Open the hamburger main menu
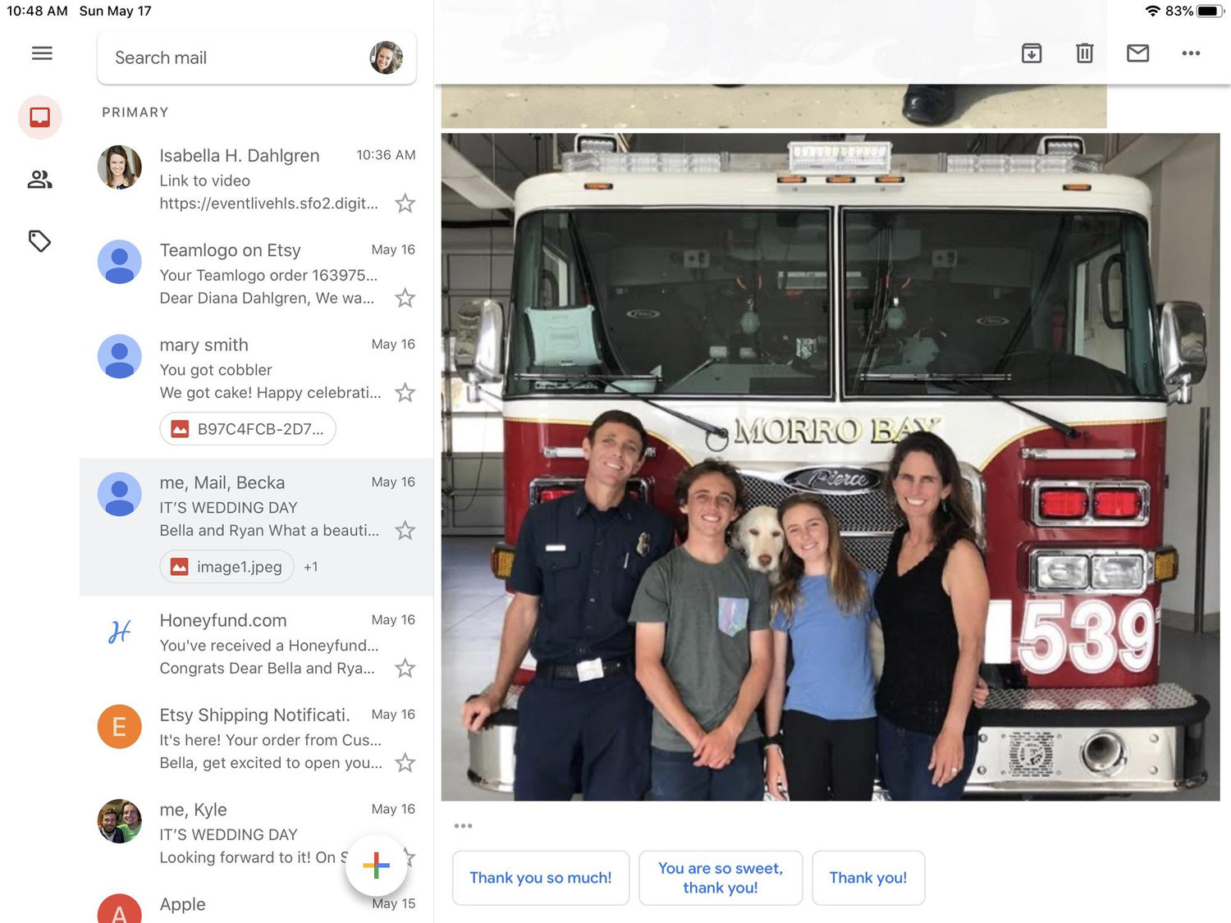This screenshot has width=1231, height=923. (42, 53)
